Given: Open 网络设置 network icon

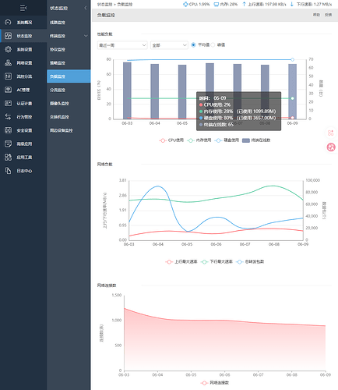Looking at the screenshot, I should 8,63.
